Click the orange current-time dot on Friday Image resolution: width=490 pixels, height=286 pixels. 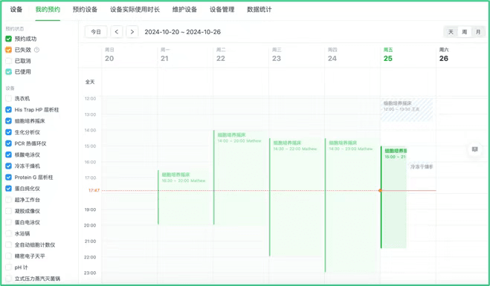coord(380,190)
